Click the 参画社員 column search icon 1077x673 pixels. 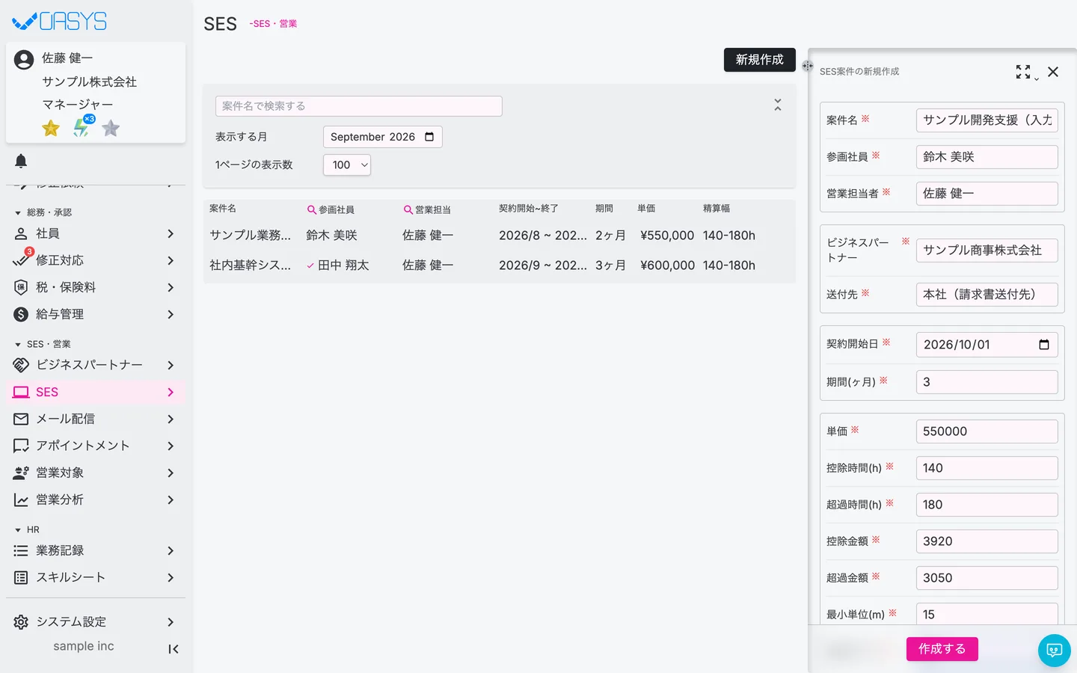pyautogui.click(x=311, y=210)
